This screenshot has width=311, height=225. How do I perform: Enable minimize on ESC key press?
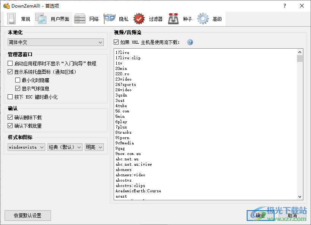click(x=10, y=97)
